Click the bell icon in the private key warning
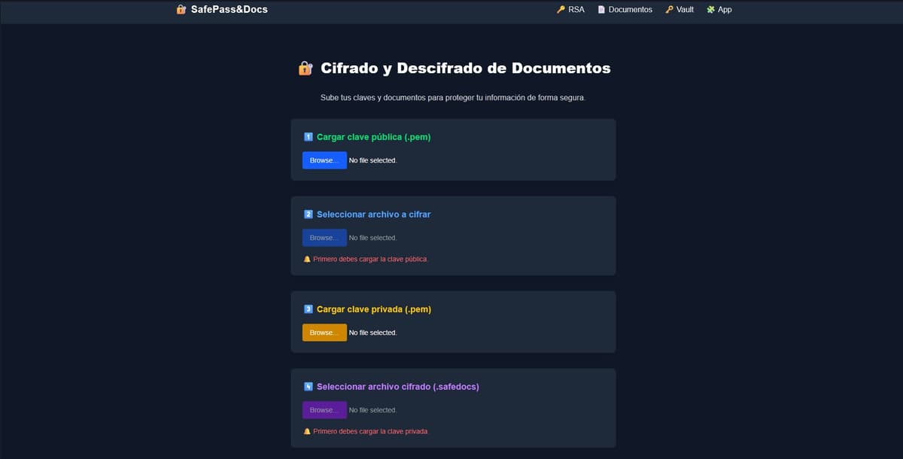The height and width of the screenshot is (459, 903). 307,431
